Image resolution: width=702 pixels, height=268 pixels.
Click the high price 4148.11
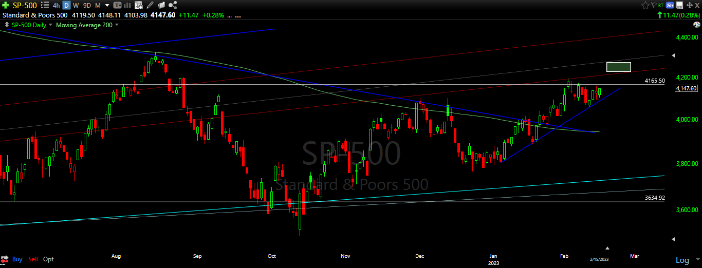tap(109, 15)
